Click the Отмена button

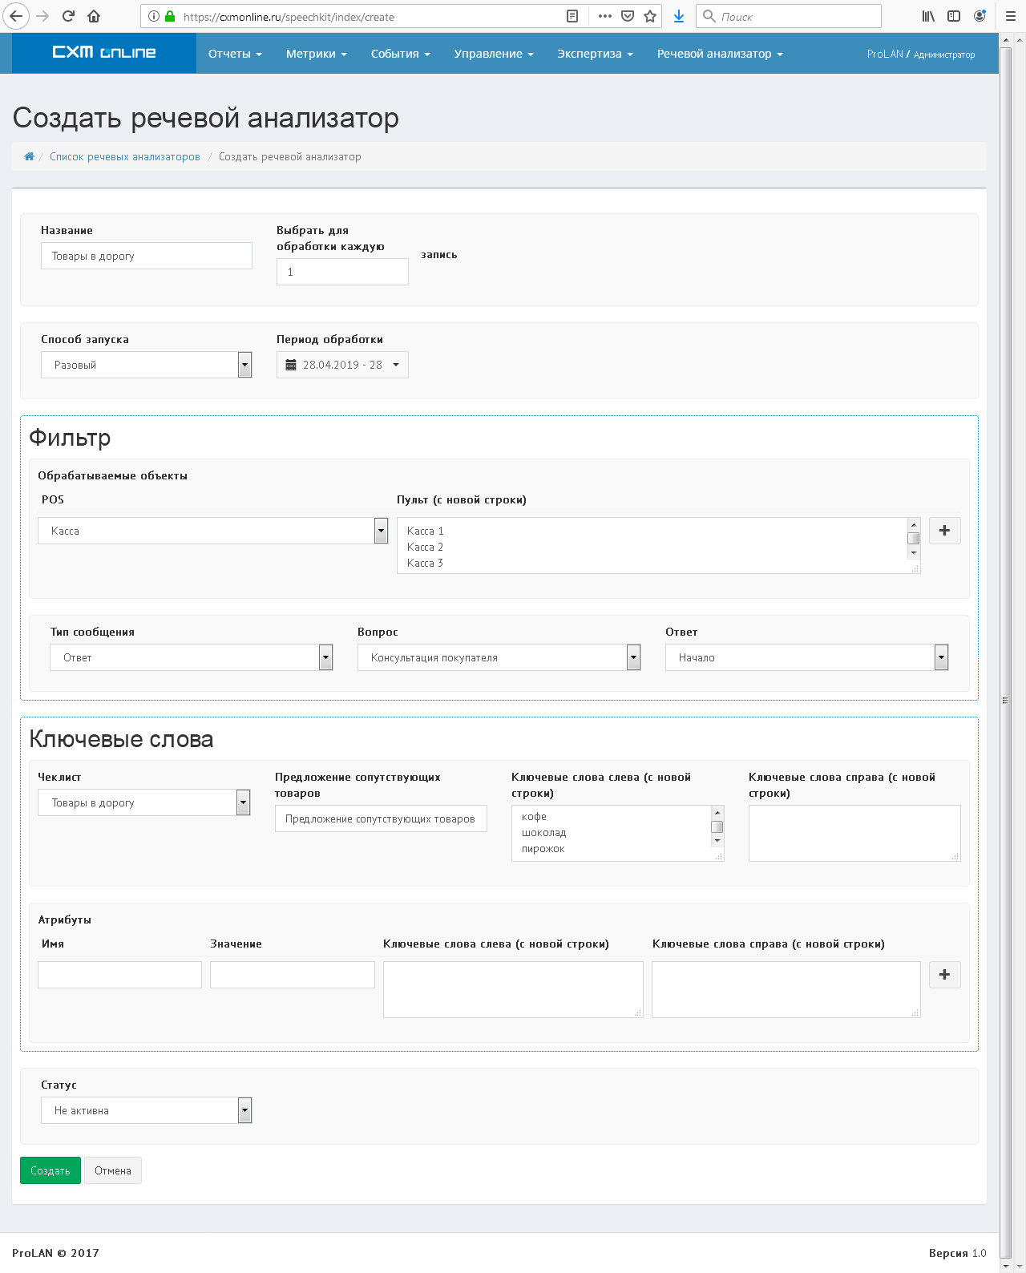(x=113, y=1170)
